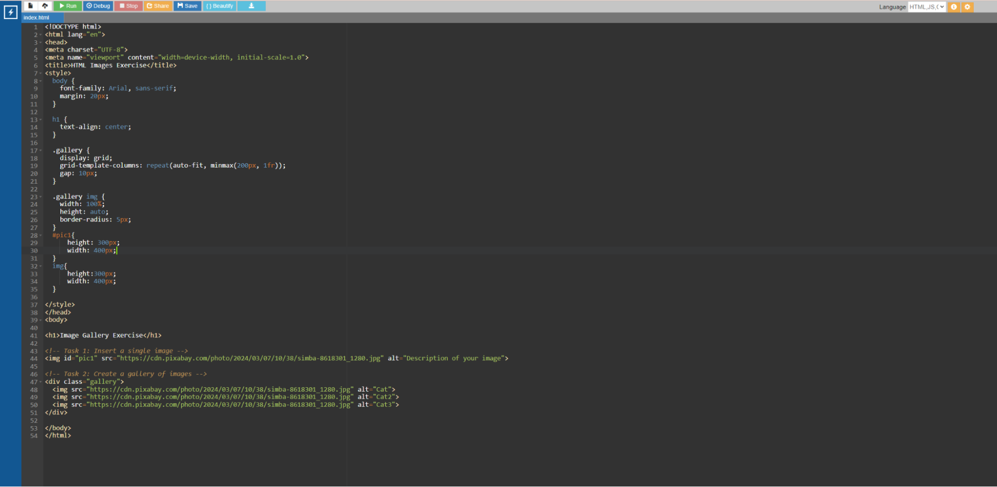The height and width of the screenshot is (487, 997).
Task: Collapse the head section on line 3
Action: tap(40, 42)
